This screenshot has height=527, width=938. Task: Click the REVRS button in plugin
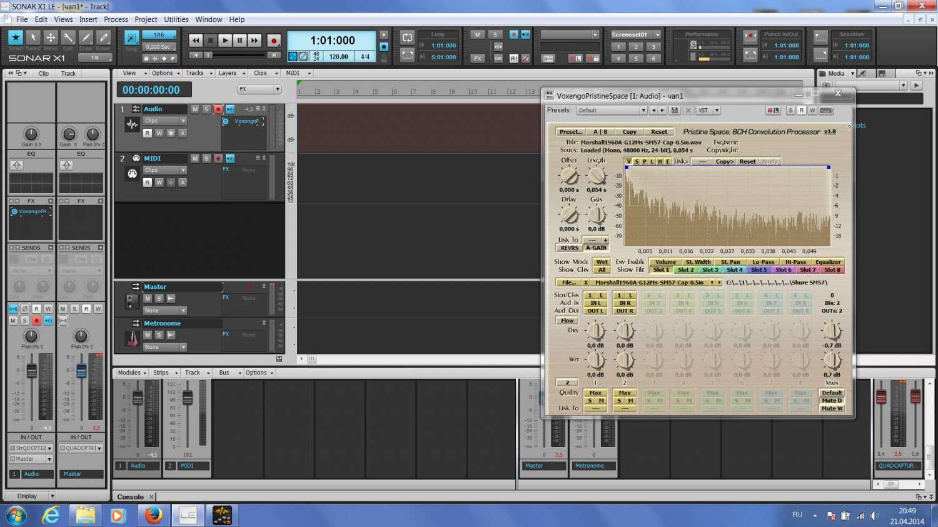click(x=569, y=248)
